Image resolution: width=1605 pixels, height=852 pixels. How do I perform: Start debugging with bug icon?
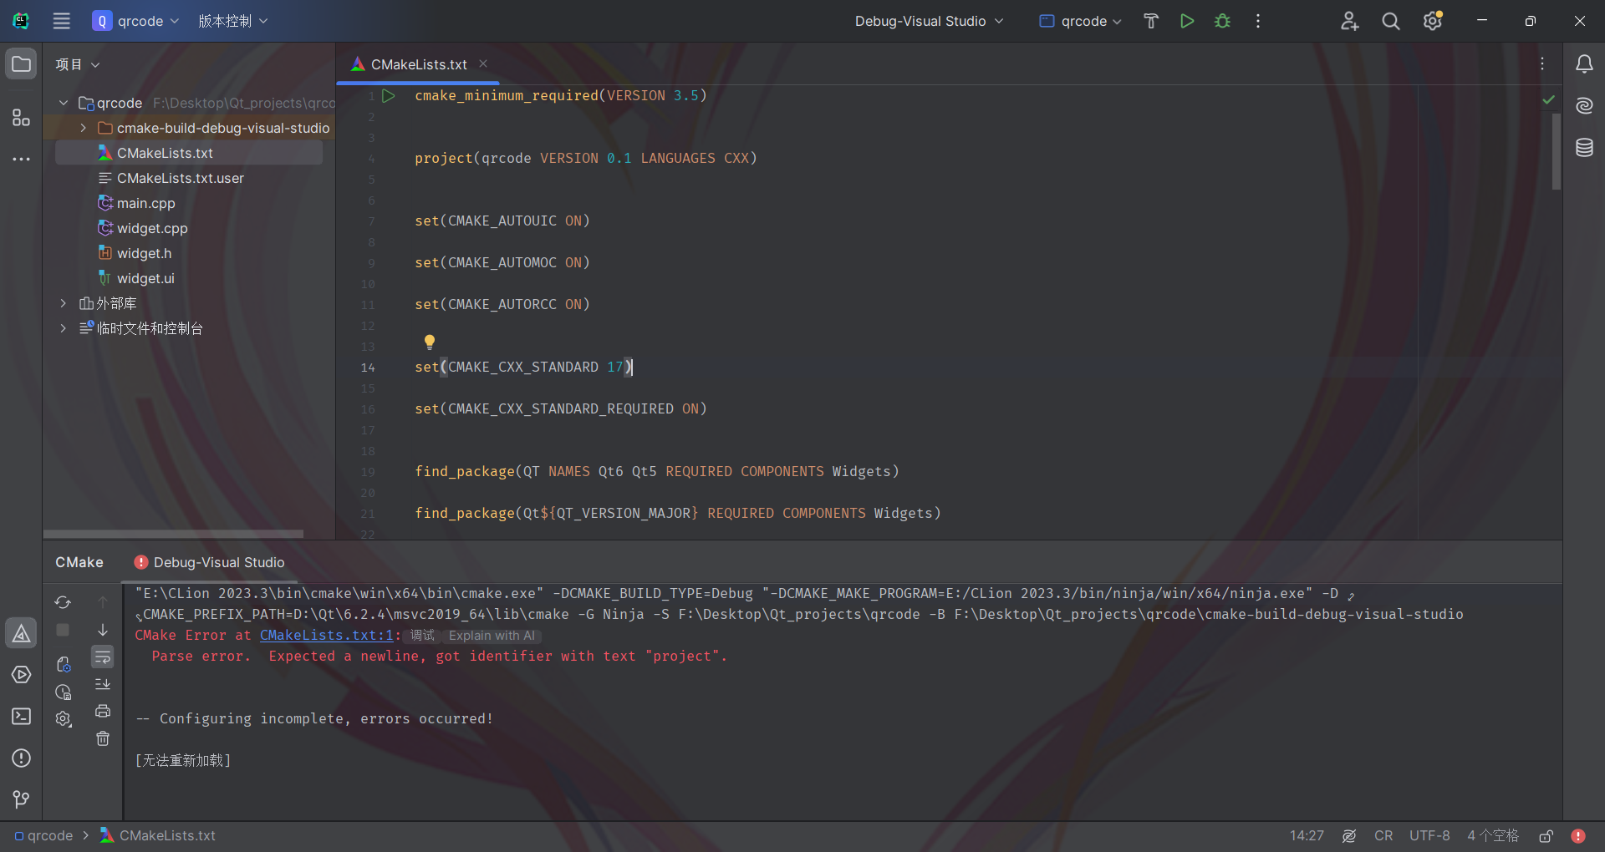[1223, 21]
